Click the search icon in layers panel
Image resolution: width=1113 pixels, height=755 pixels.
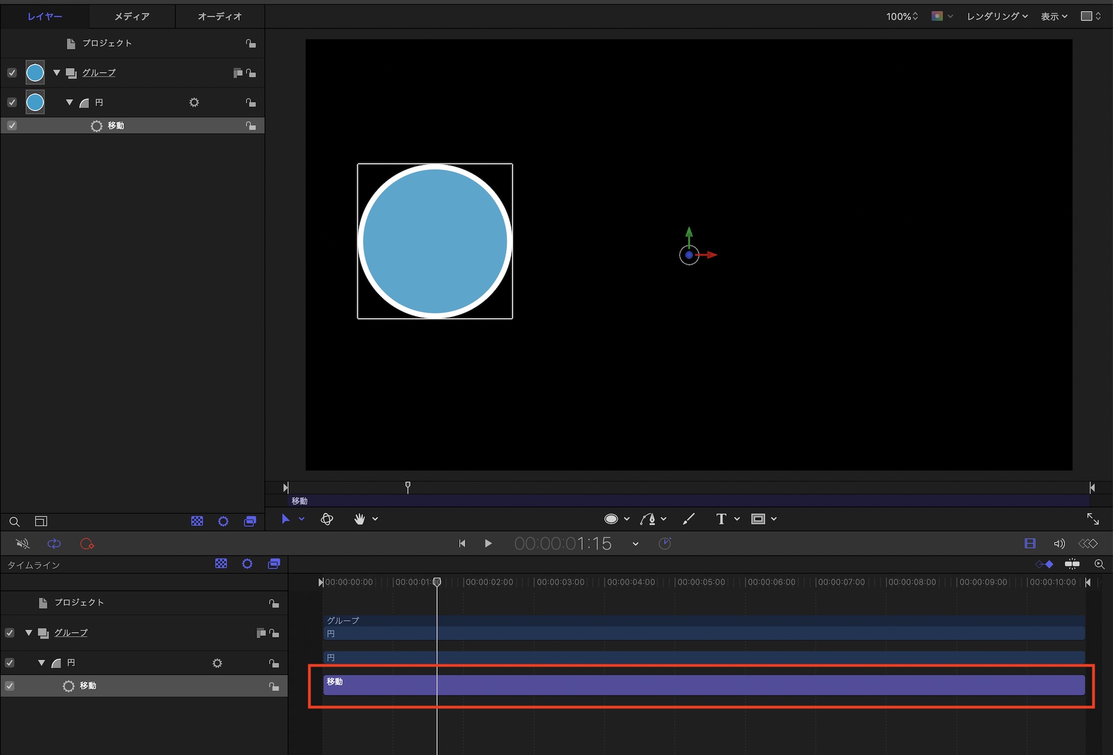14,521
